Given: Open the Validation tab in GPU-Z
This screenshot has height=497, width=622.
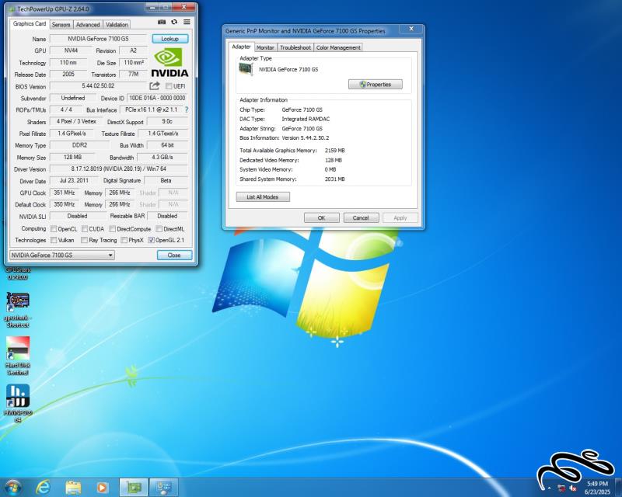Looking at the screenshot, I should [117, 25].
